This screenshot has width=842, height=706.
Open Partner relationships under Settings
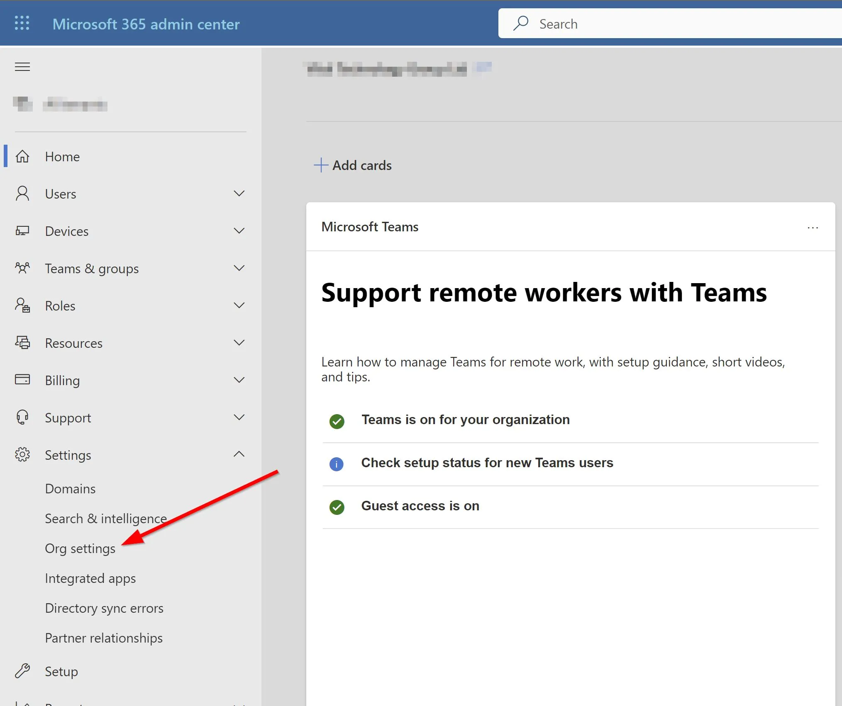(x=104, y=638)
